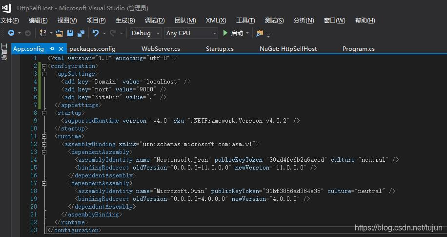
Task: Open the 测试(S) menu
Action: (x=274, y=21)
